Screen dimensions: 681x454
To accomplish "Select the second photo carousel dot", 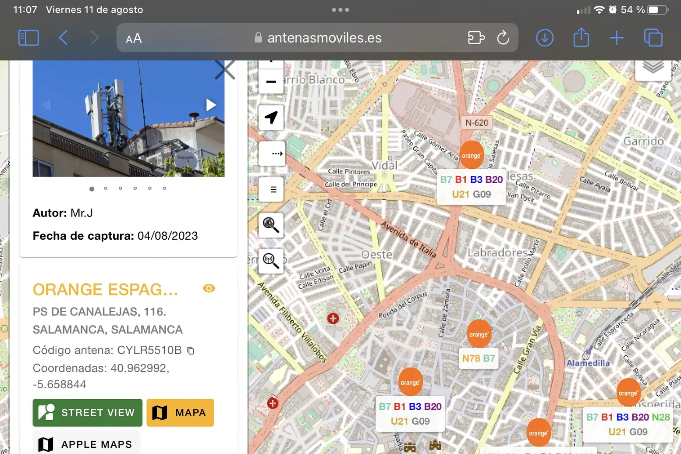I will pyautogui.click(x=106, y=188).
